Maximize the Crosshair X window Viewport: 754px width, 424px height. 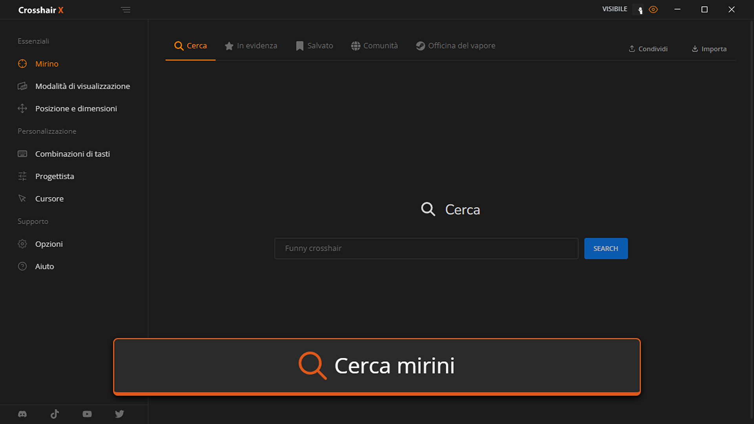705,9
